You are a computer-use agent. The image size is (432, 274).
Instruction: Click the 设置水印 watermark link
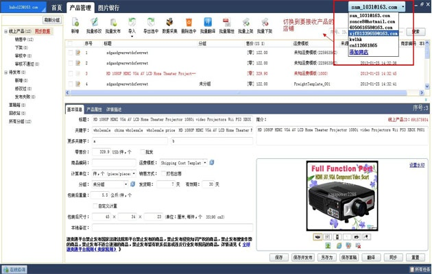(x=417, y=165)
